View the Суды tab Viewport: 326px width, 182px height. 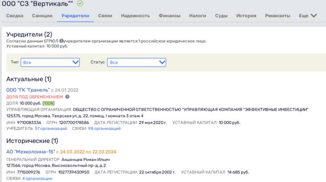[221, 16]
